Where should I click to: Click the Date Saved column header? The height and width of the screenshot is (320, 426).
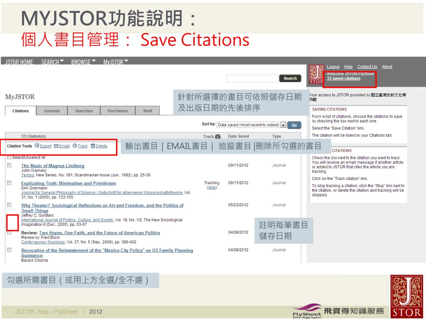[238, 136]
